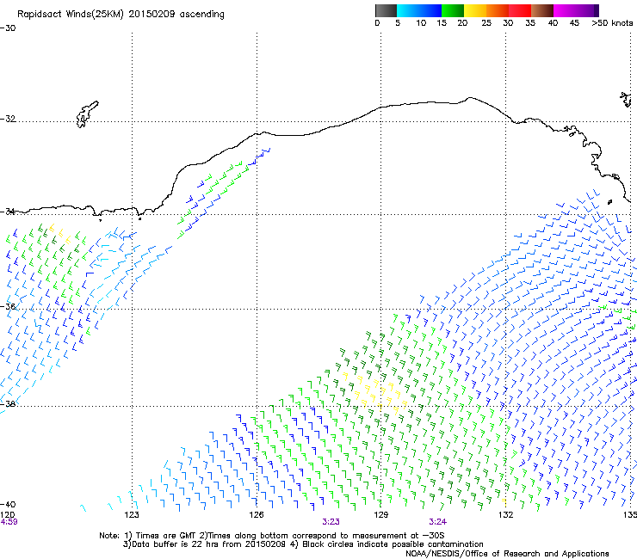Click the purple '3:23' time label
This screenshot has height=559, width=637.
pyautogui.click(x=331, y=522)
